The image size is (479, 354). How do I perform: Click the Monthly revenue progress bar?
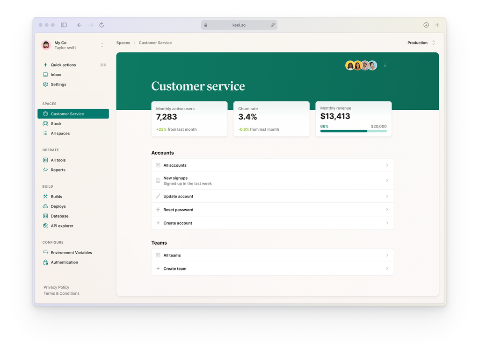354,131
